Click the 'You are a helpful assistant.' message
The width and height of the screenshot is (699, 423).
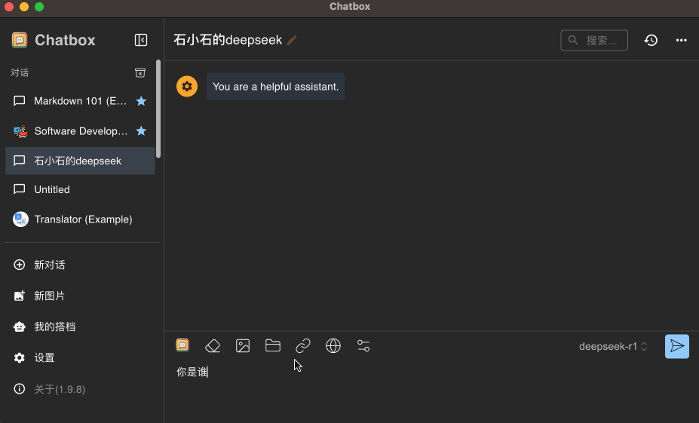[275, 87]
